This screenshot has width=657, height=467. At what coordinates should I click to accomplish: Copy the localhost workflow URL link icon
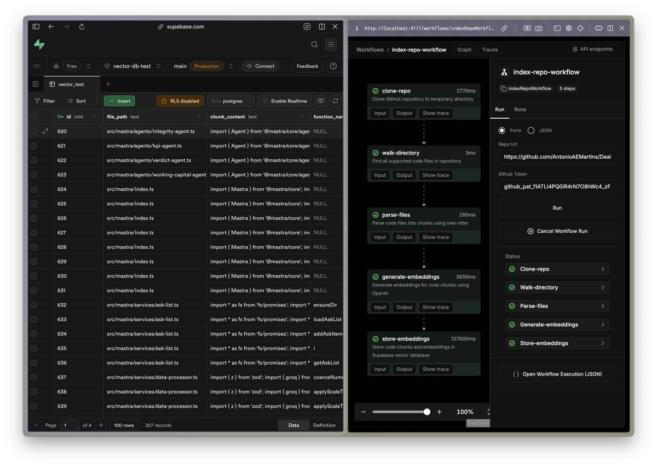(504, 28)
